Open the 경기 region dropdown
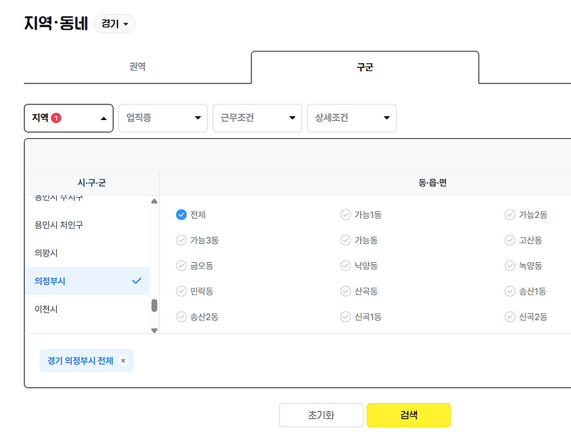Viewport: 571px width, 441px height. 114,24
